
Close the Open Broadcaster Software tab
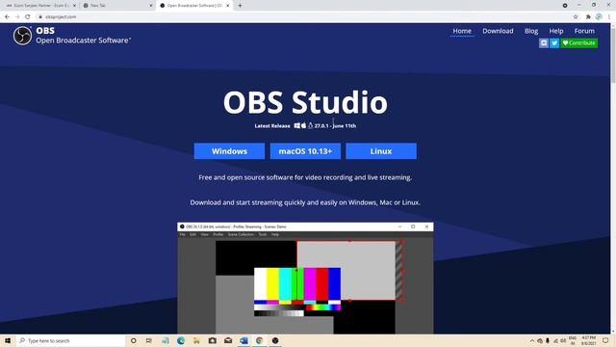[227, 6]
